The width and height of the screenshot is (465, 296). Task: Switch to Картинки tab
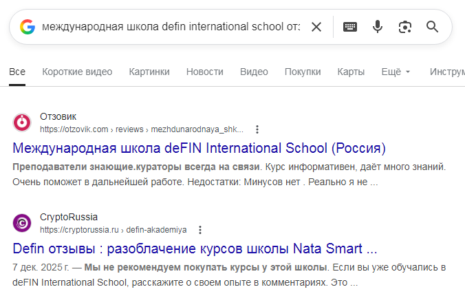click(149, 72)
